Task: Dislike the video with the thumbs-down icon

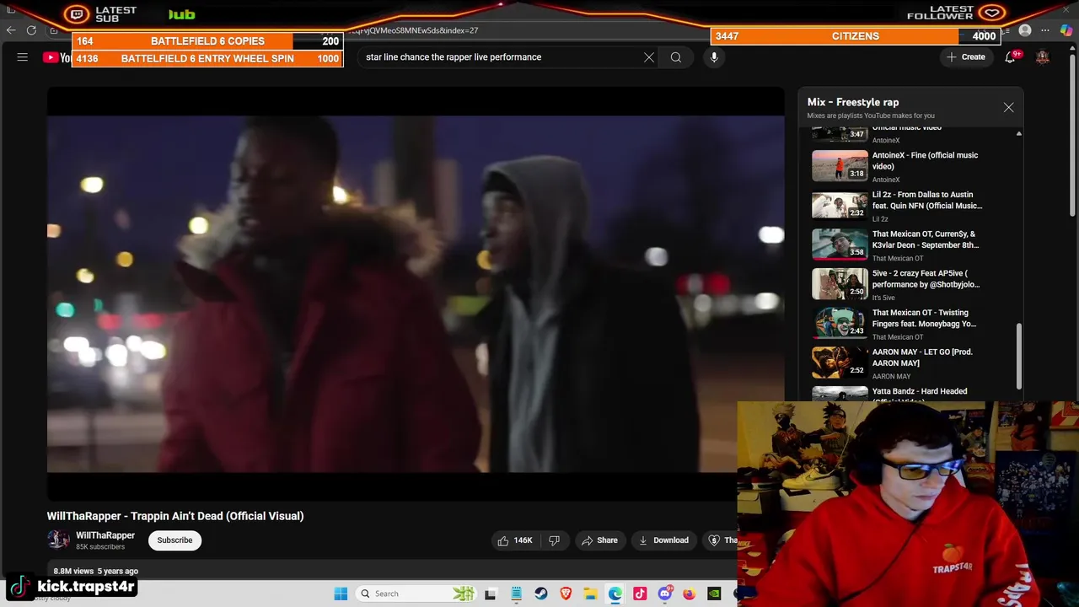Action: [x=554, y=540]
